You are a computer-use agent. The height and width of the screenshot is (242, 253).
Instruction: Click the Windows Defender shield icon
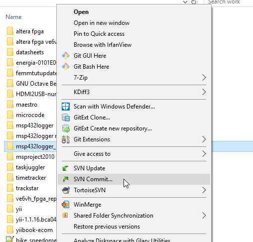(66, 107)
